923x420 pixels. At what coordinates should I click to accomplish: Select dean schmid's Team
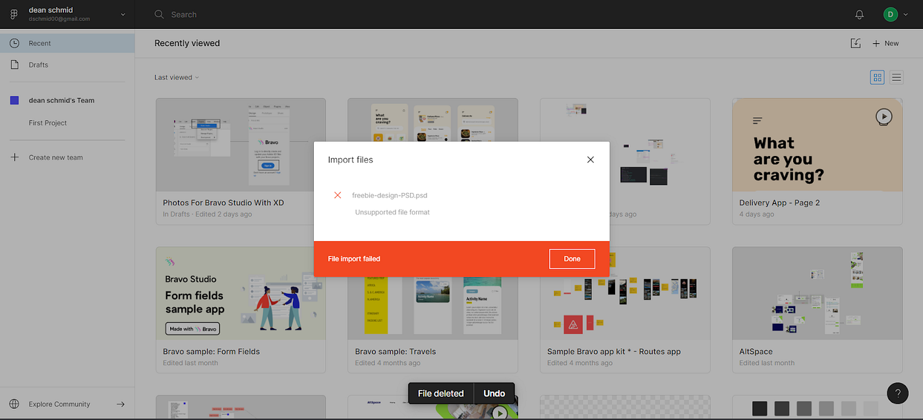pos(61,101)
